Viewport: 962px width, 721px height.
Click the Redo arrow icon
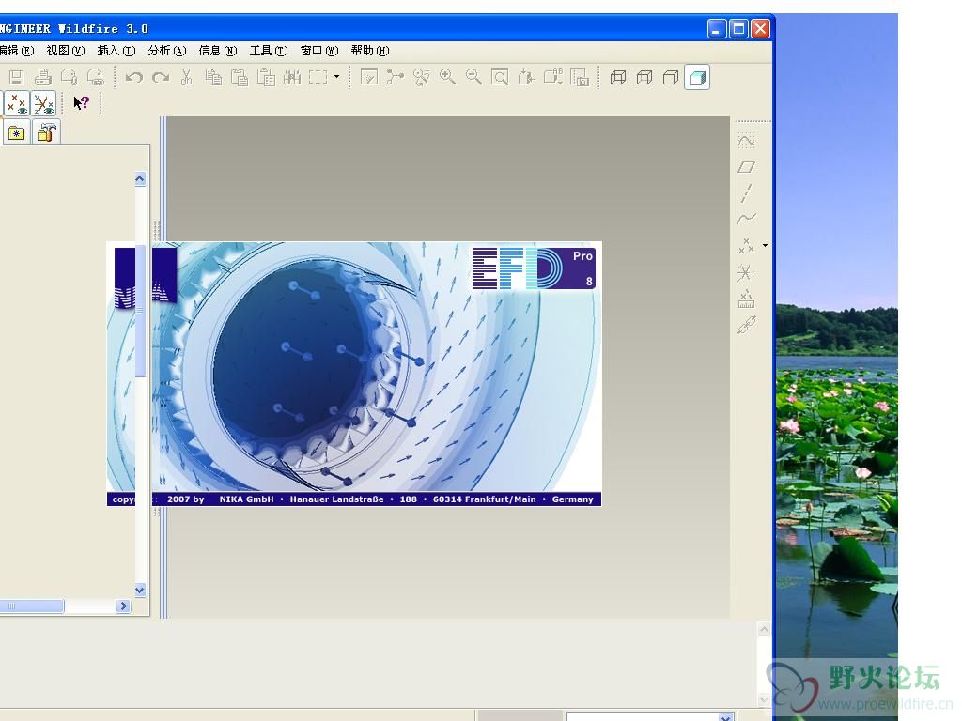(x=161, y=77)
